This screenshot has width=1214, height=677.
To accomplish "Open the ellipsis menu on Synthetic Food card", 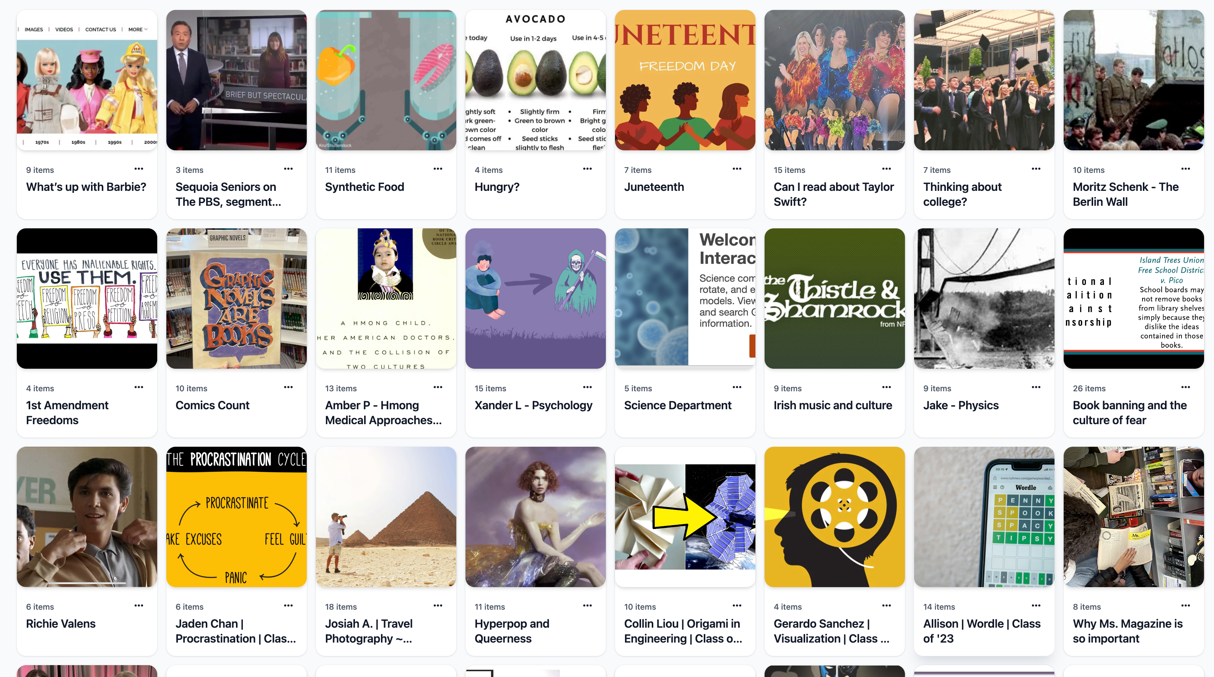I will tap(438, 169).
